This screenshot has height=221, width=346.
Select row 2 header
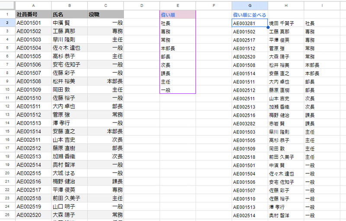click(x=7, y=23)
